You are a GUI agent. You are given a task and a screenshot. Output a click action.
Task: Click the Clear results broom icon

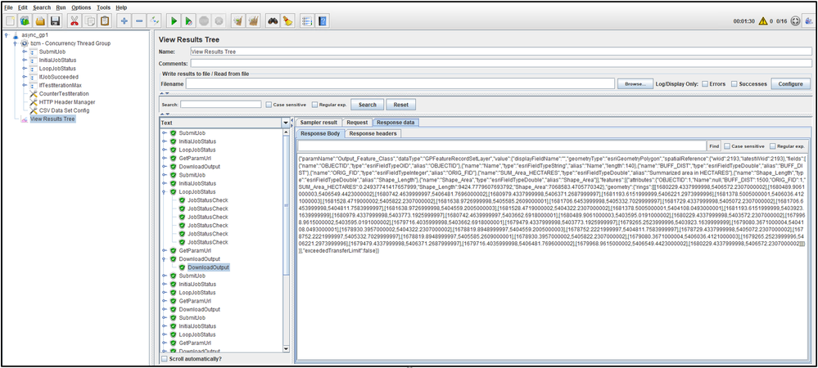(x=238, y=20)
